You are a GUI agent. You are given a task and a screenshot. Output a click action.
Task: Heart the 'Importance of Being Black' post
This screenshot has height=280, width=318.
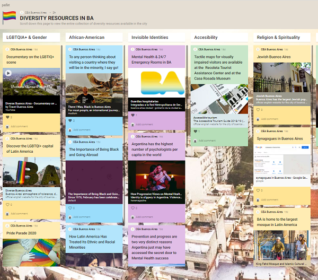[70, 208]
